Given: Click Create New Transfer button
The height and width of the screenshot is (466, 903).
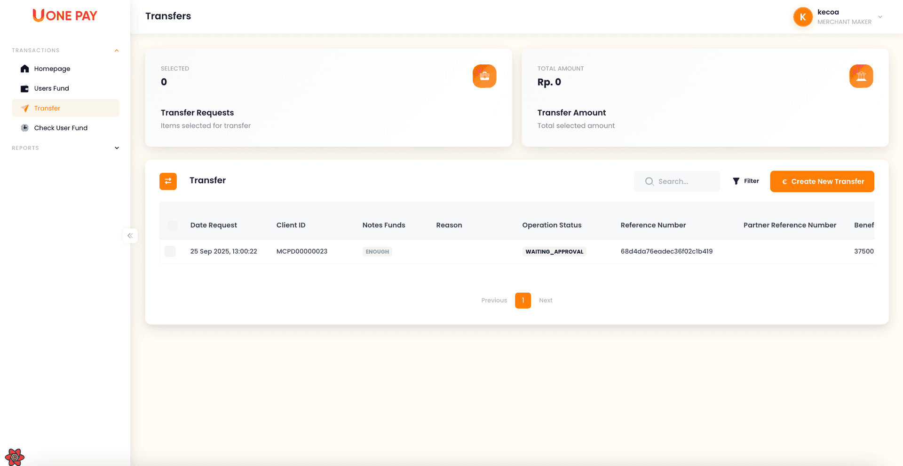Looking at the screenshot, I should (822, 181).
